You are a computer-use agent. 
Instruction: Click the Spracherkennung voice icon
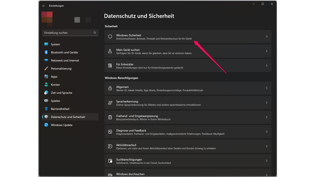coord(110,103)
